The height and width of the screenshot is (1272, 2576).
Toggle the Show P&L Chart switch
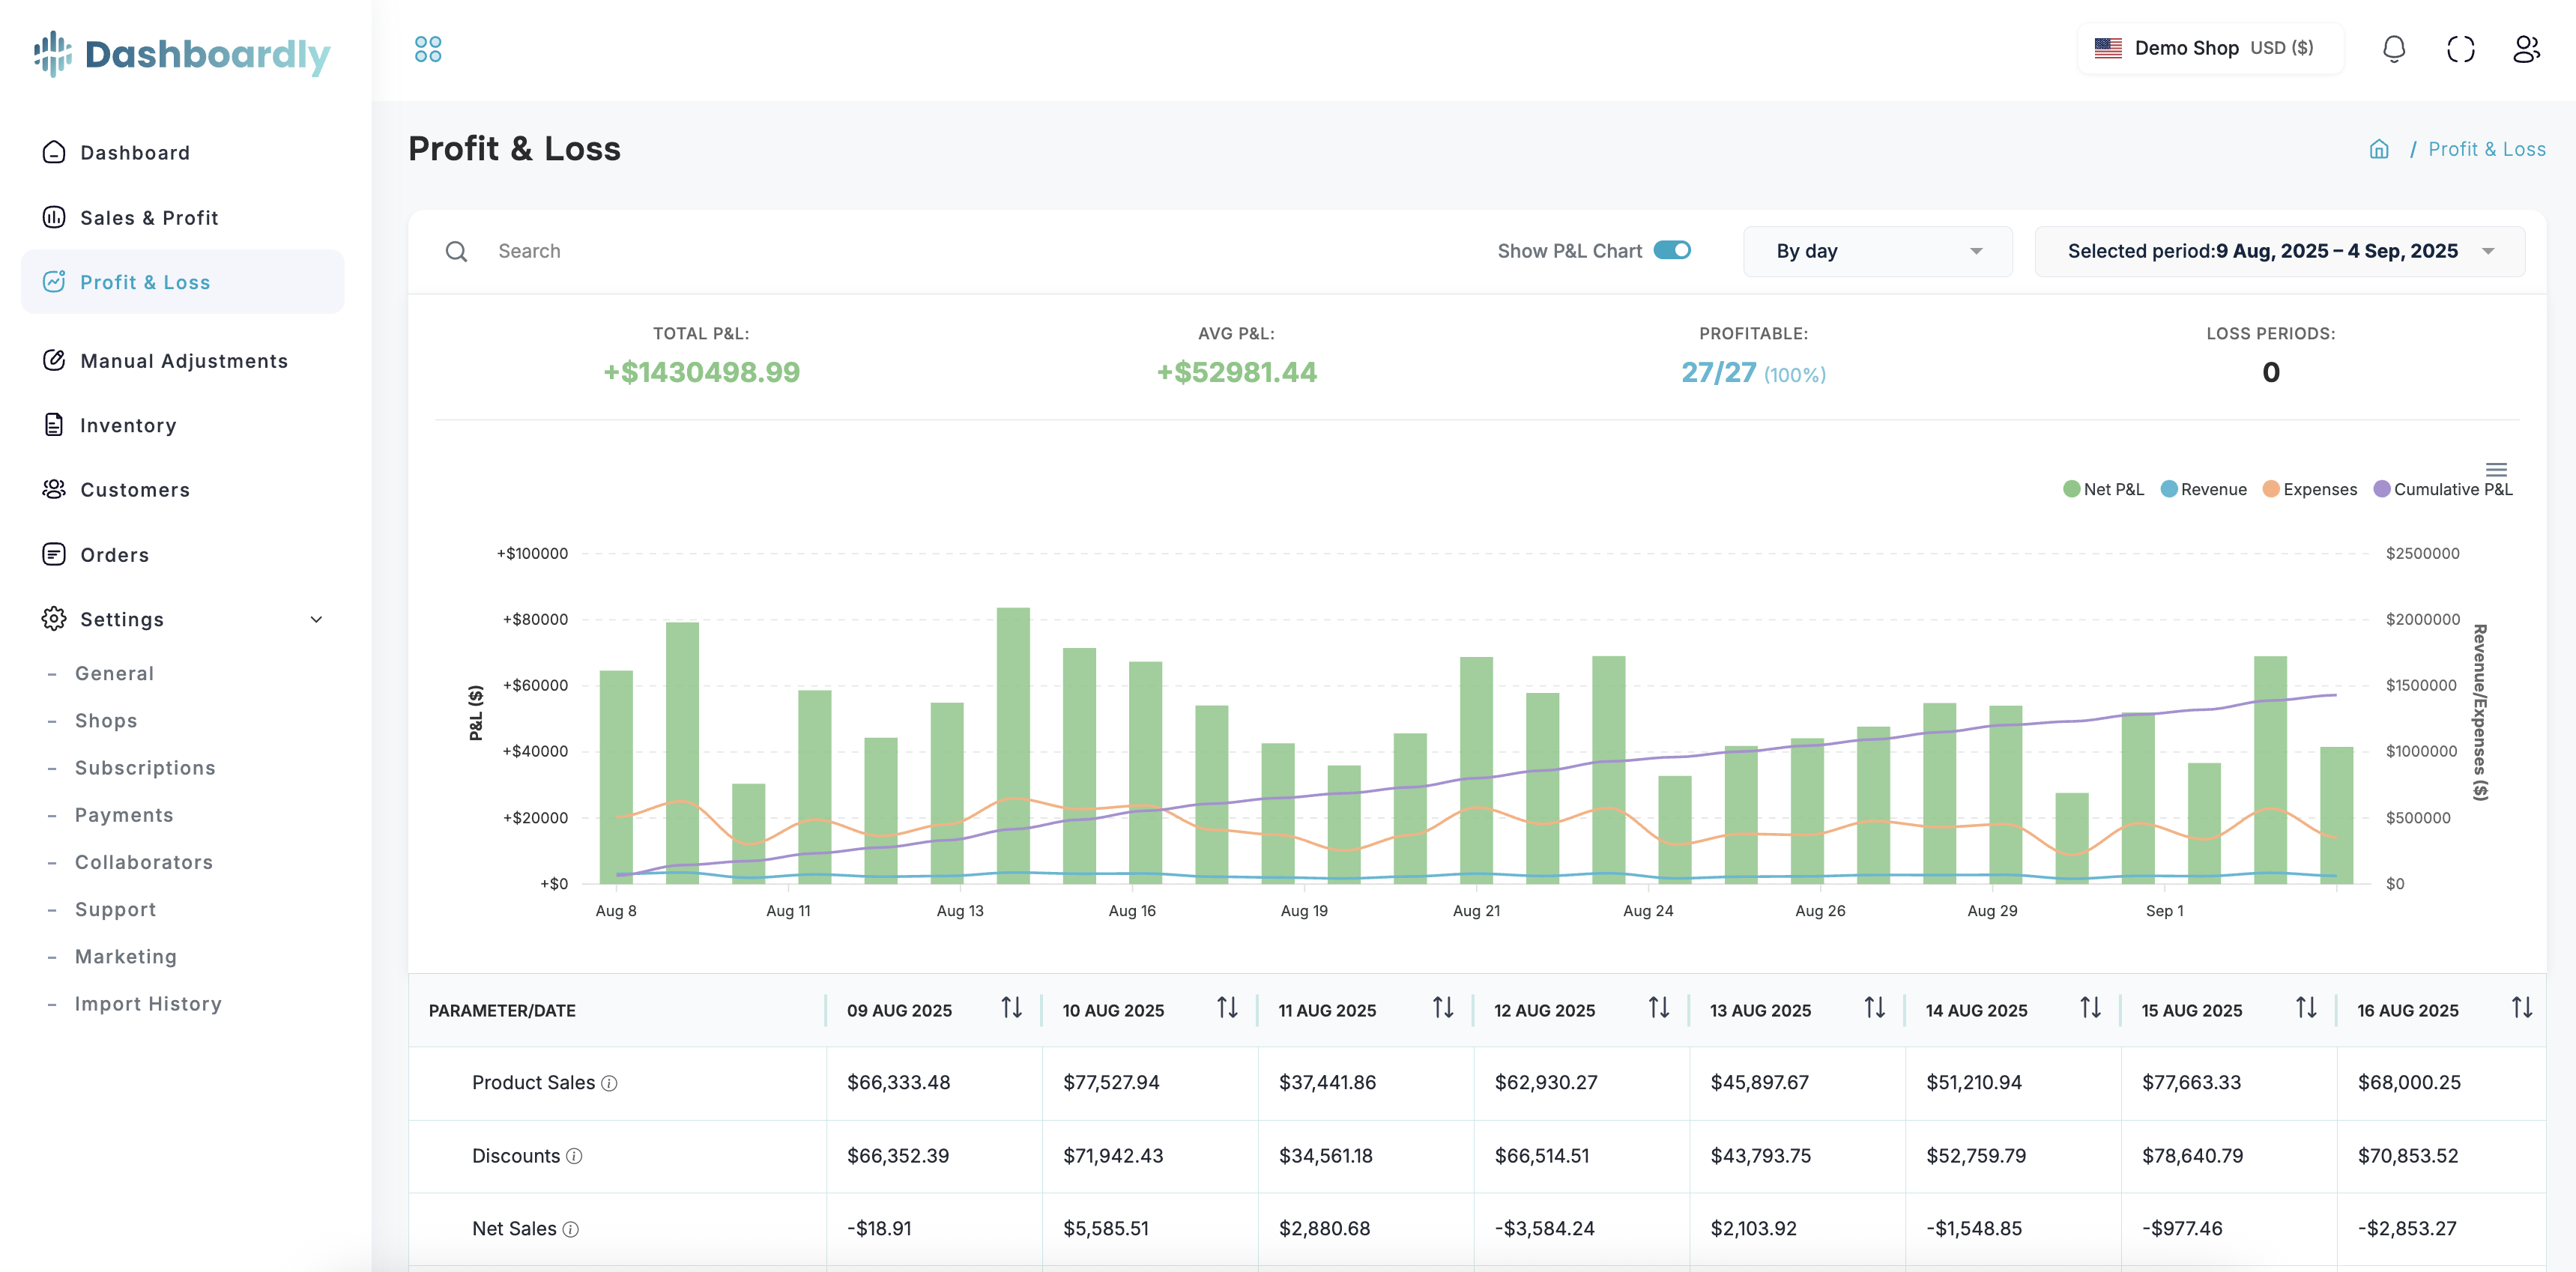coord(1672,250)
